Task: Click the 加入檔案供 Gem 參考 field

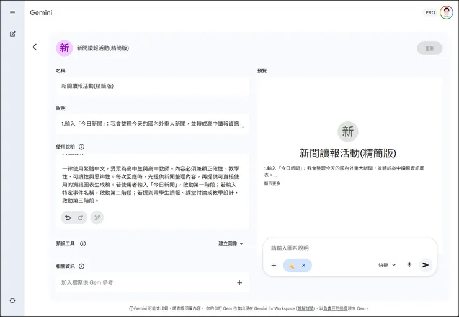Action: (153, 282)
